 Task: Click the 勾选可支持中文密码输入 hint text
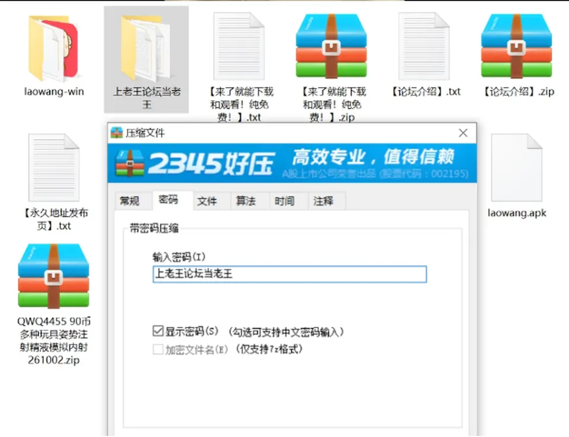pyautogui.click(x=286, y=332)
